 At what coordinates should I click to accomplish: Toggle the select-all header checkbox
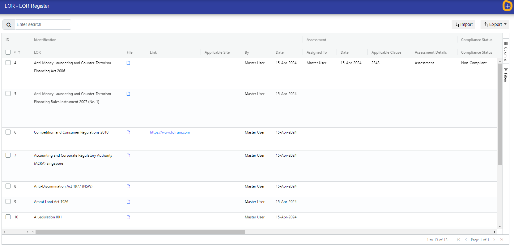point(8,52)
